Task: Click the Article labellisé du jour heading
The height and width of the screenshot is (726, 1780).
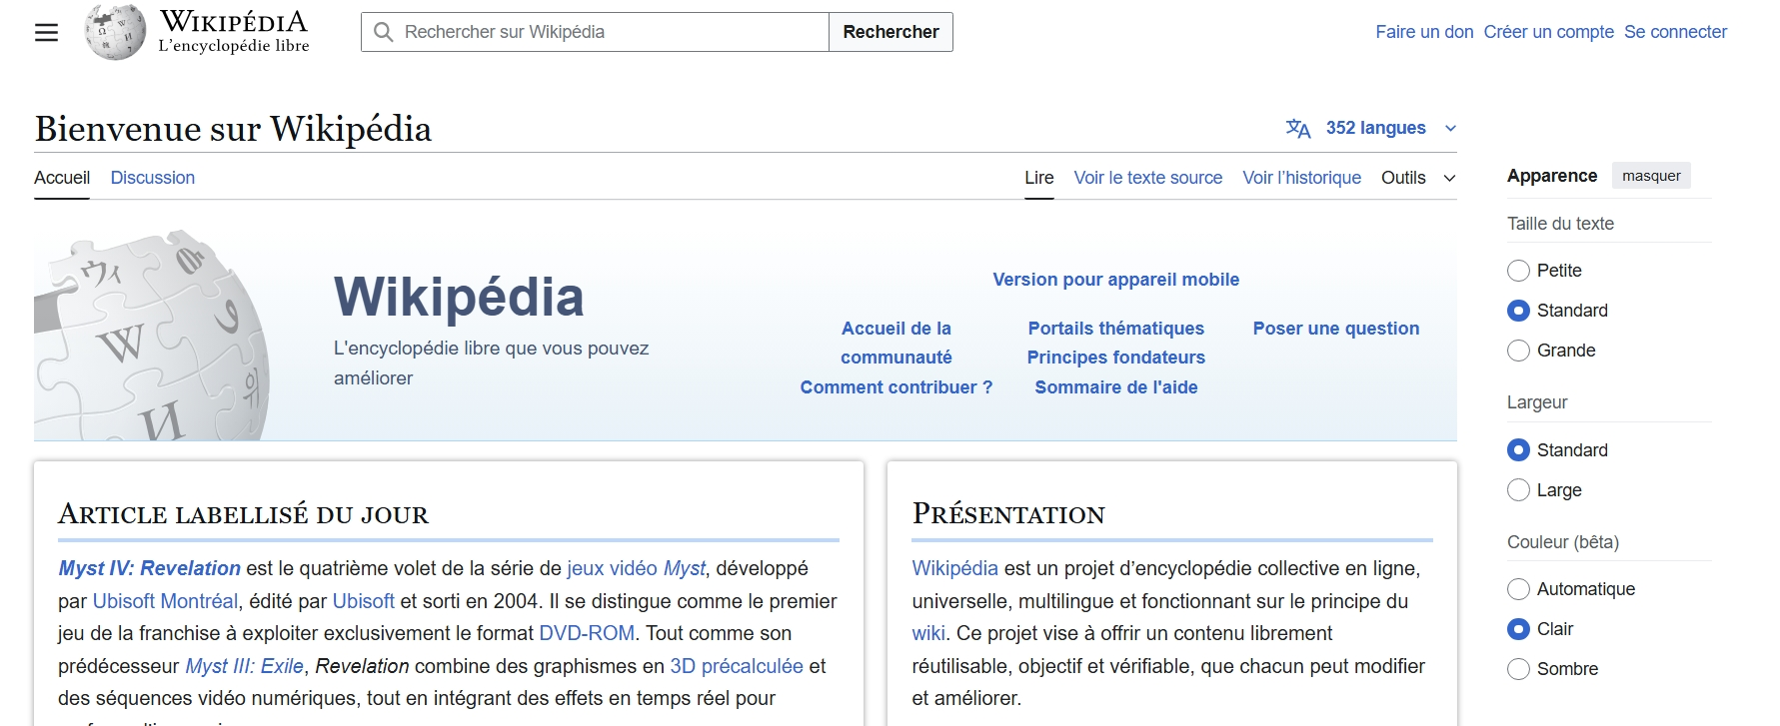Action: click(x=243, y=514)
